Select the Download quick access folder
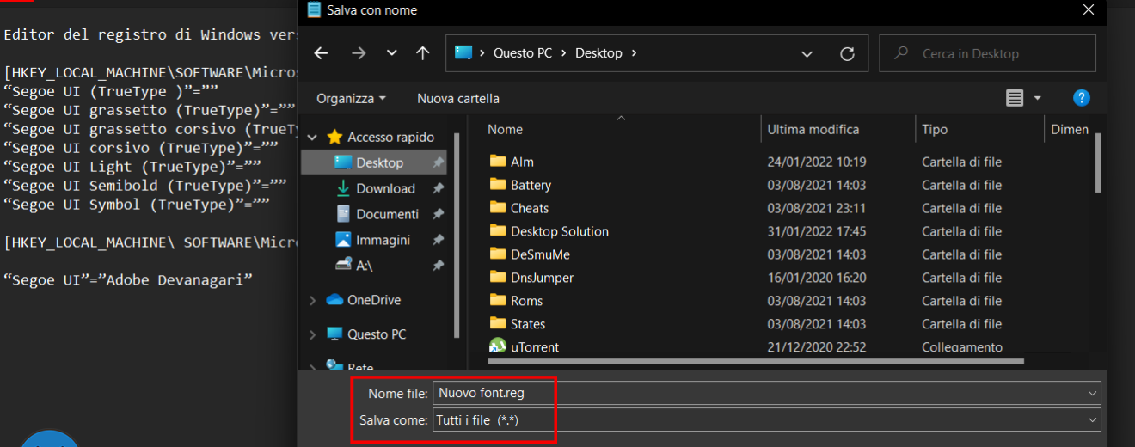Screen dimensions: 1135x447 tap(385, 188)
